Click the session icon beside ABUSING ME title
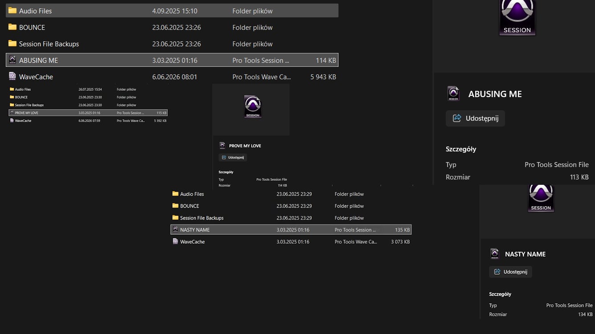 [x=453, y=94]
